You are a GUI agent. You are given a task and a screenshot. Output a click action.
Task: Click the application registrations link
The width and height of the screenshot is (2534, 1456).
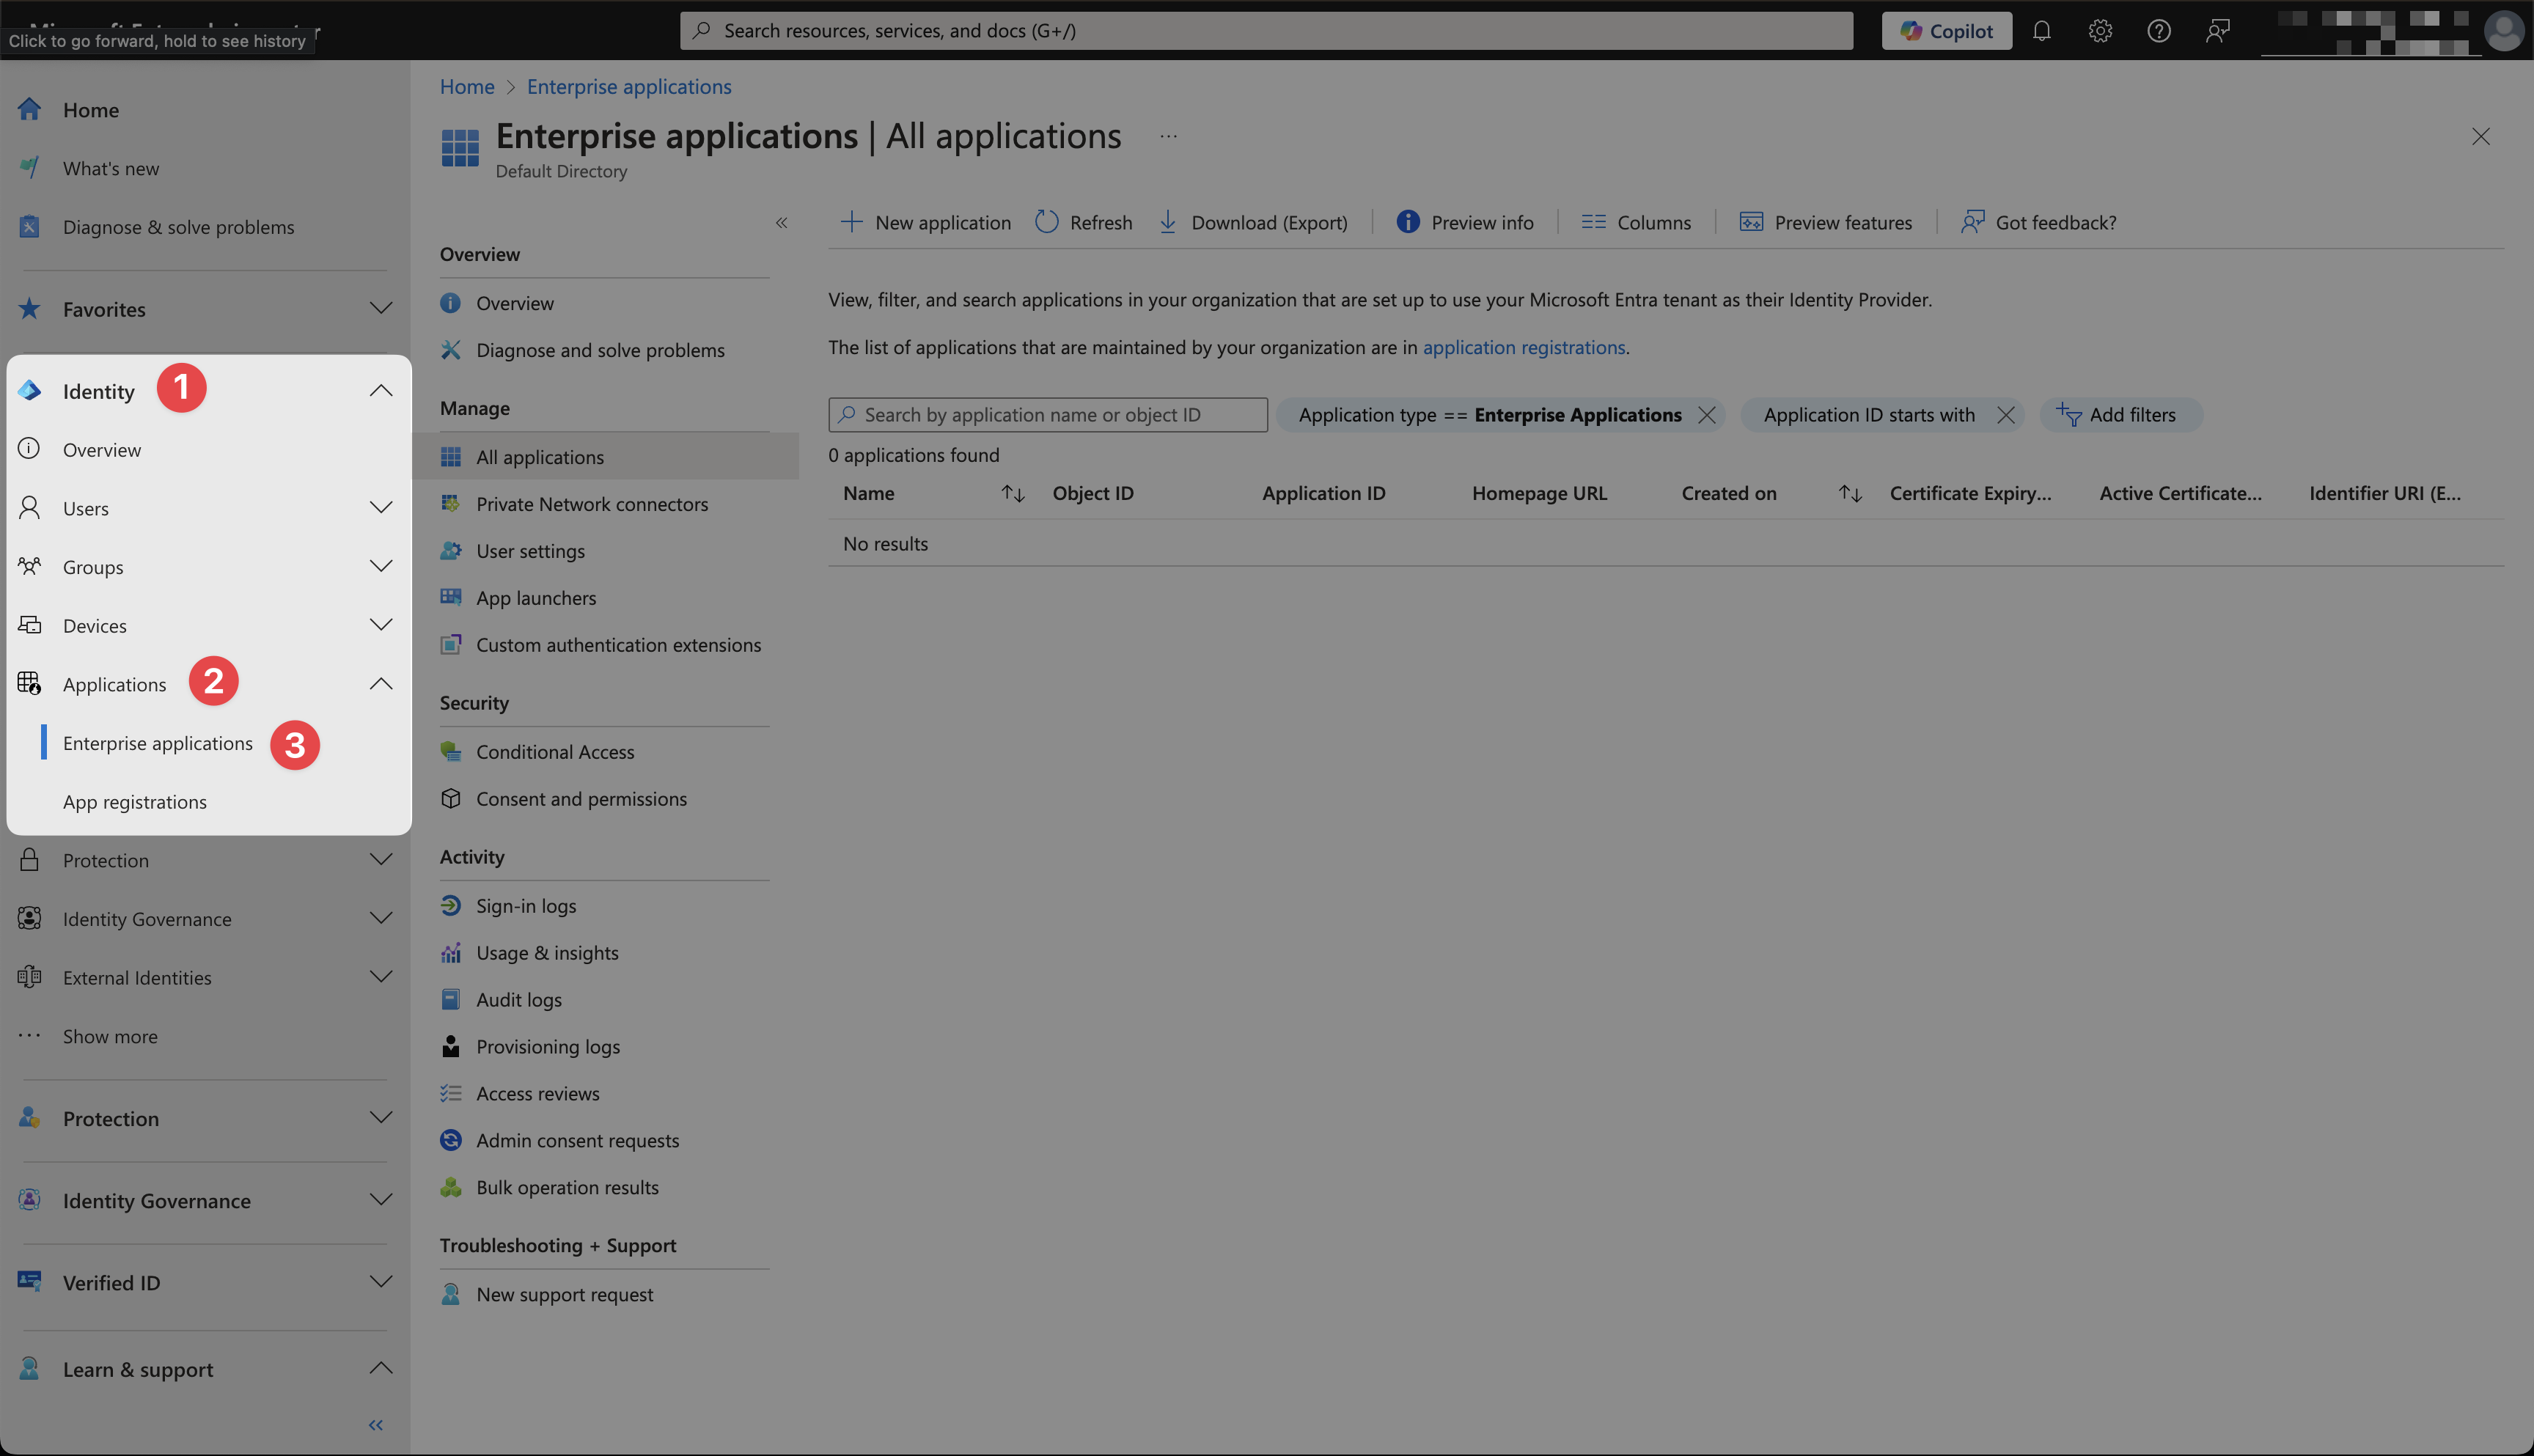pos(1523,347)
